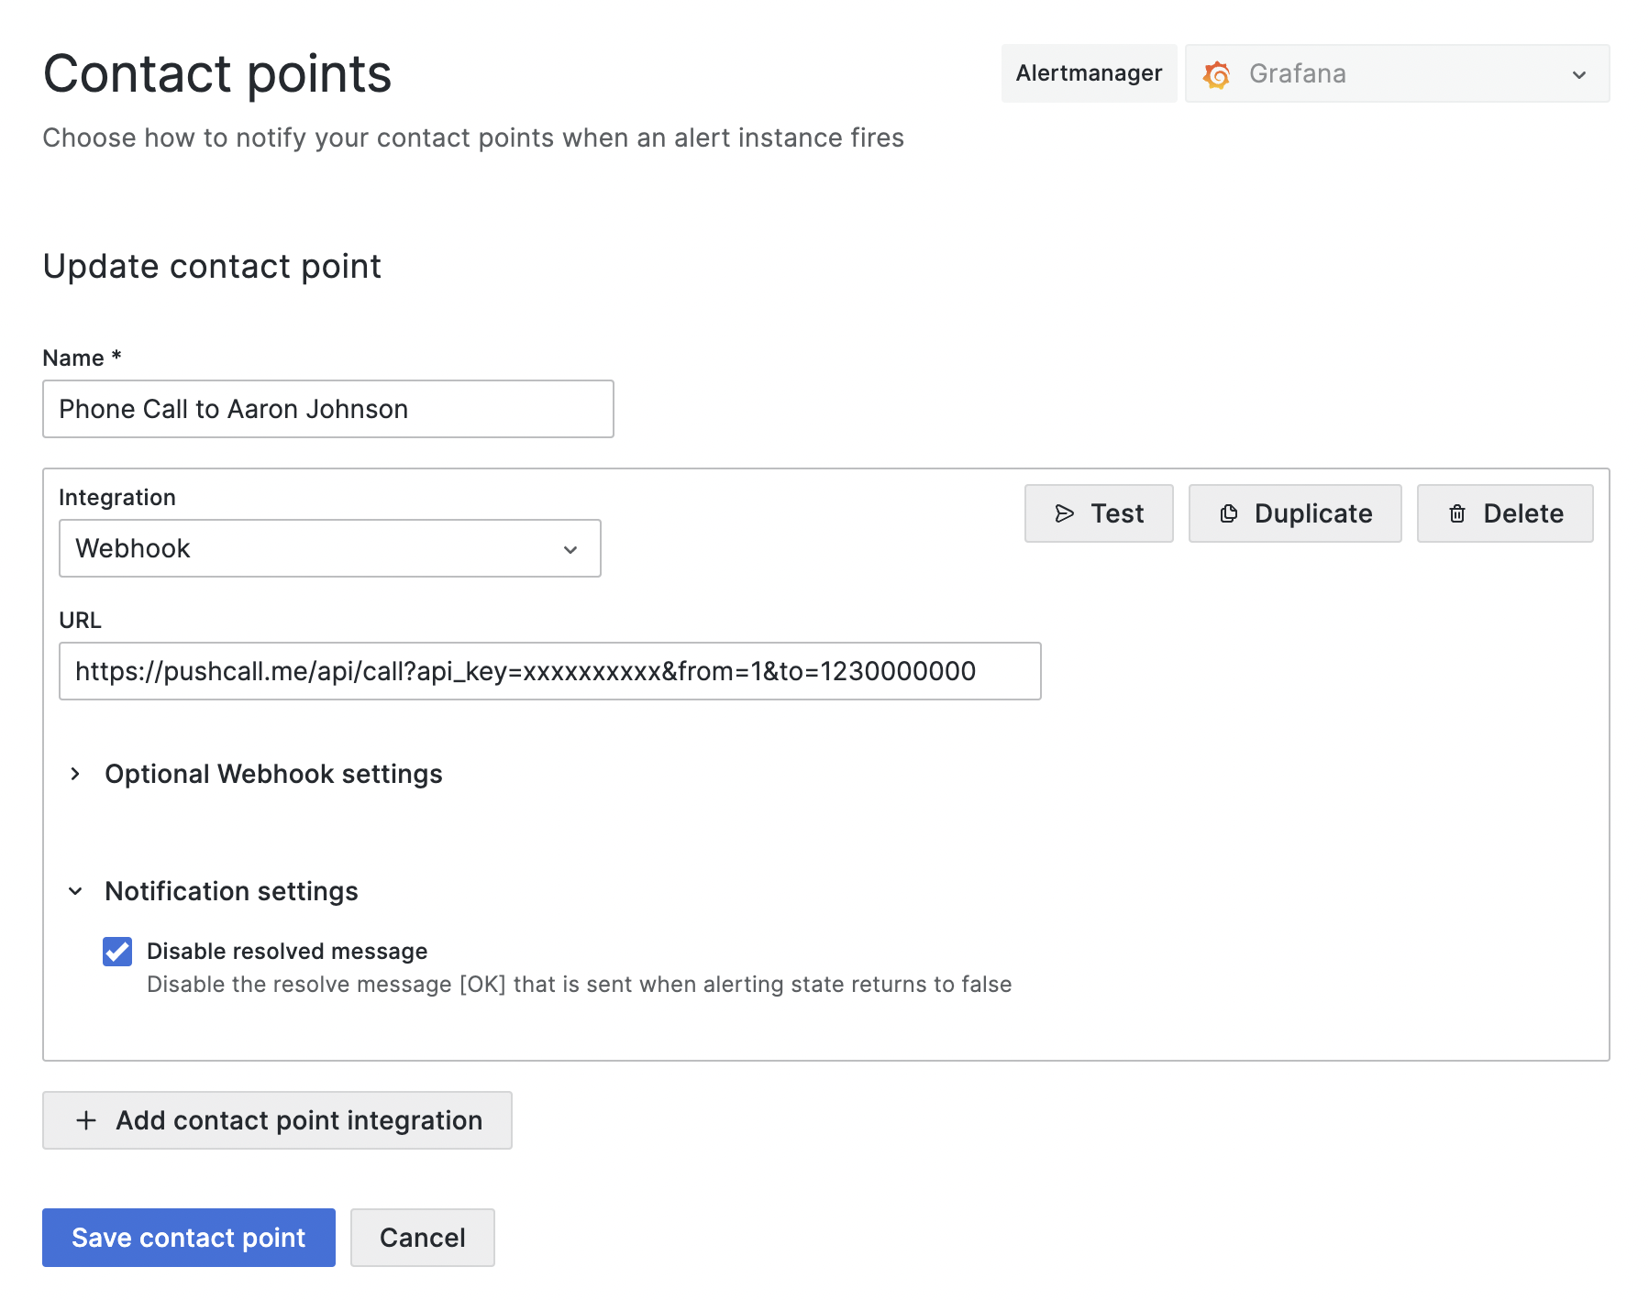Click the send icon on the Test button

pos(1067,513)
